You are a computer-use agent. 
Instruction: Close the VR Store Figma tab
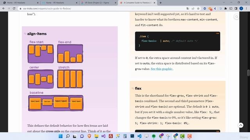(116, 3)
